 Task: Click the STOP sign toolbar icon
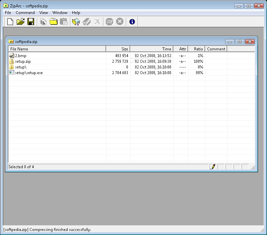click(109, 22)
